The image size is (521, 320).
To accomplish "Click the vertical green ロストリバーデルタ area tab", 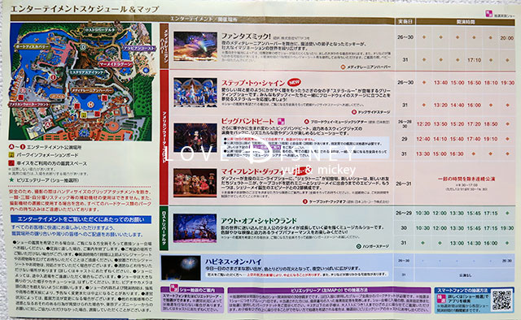I will [x=164, y=228].
